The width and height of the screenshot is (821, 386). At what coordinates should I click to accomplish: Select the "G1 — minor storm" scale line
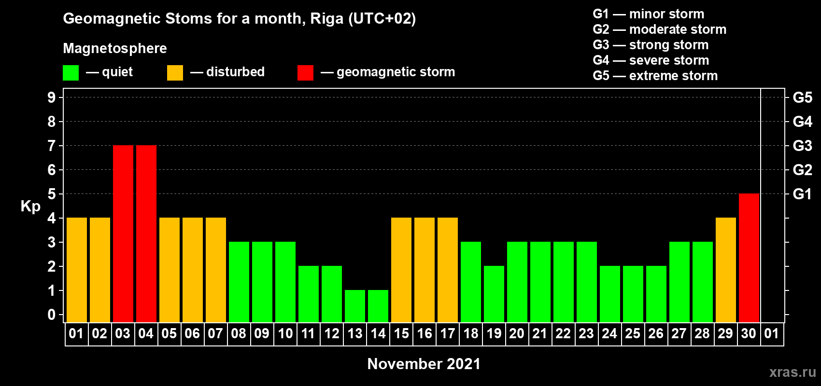649,14
